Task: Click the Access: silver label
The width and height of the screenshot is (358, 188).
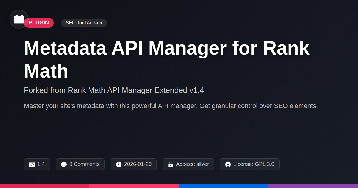Action: 192,164
